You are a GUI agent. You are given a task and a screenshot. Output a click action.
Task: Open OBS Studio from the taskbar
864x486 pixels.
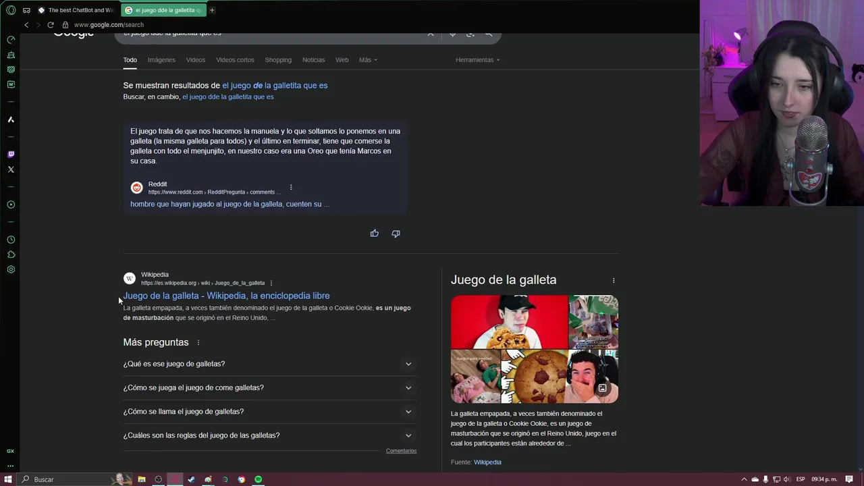[159, 479]
